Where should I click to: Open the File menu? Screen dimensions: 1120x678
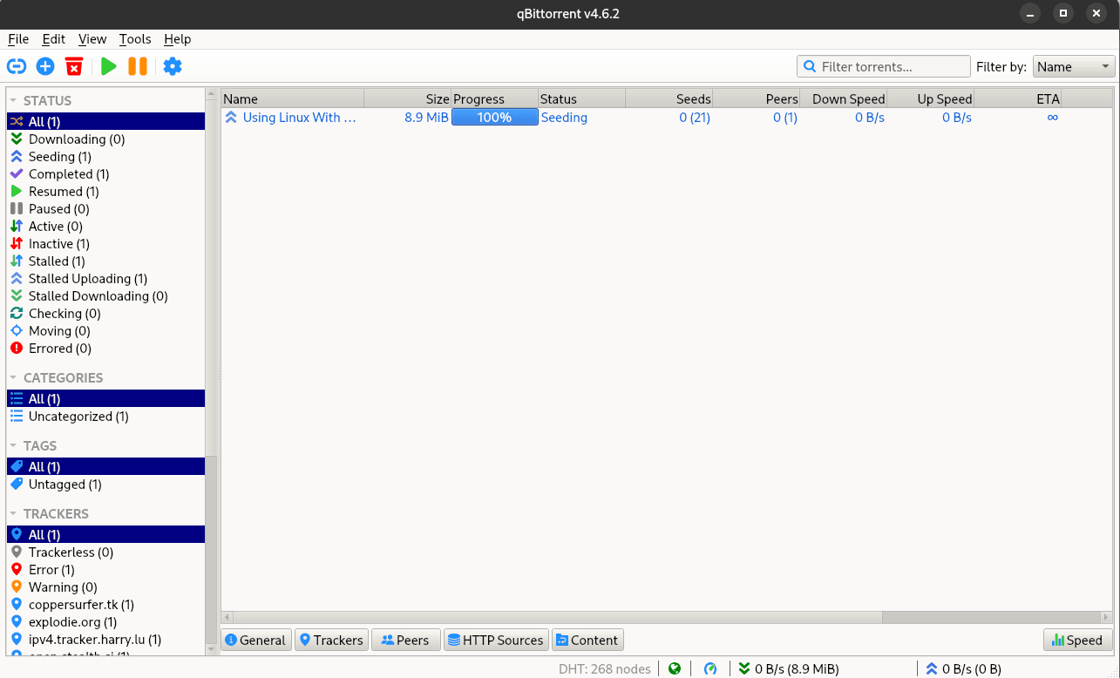[x=18, y=39]
